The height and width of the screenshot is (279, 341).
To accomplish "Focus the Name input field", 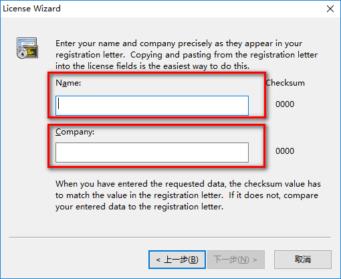I will point(152,106).
